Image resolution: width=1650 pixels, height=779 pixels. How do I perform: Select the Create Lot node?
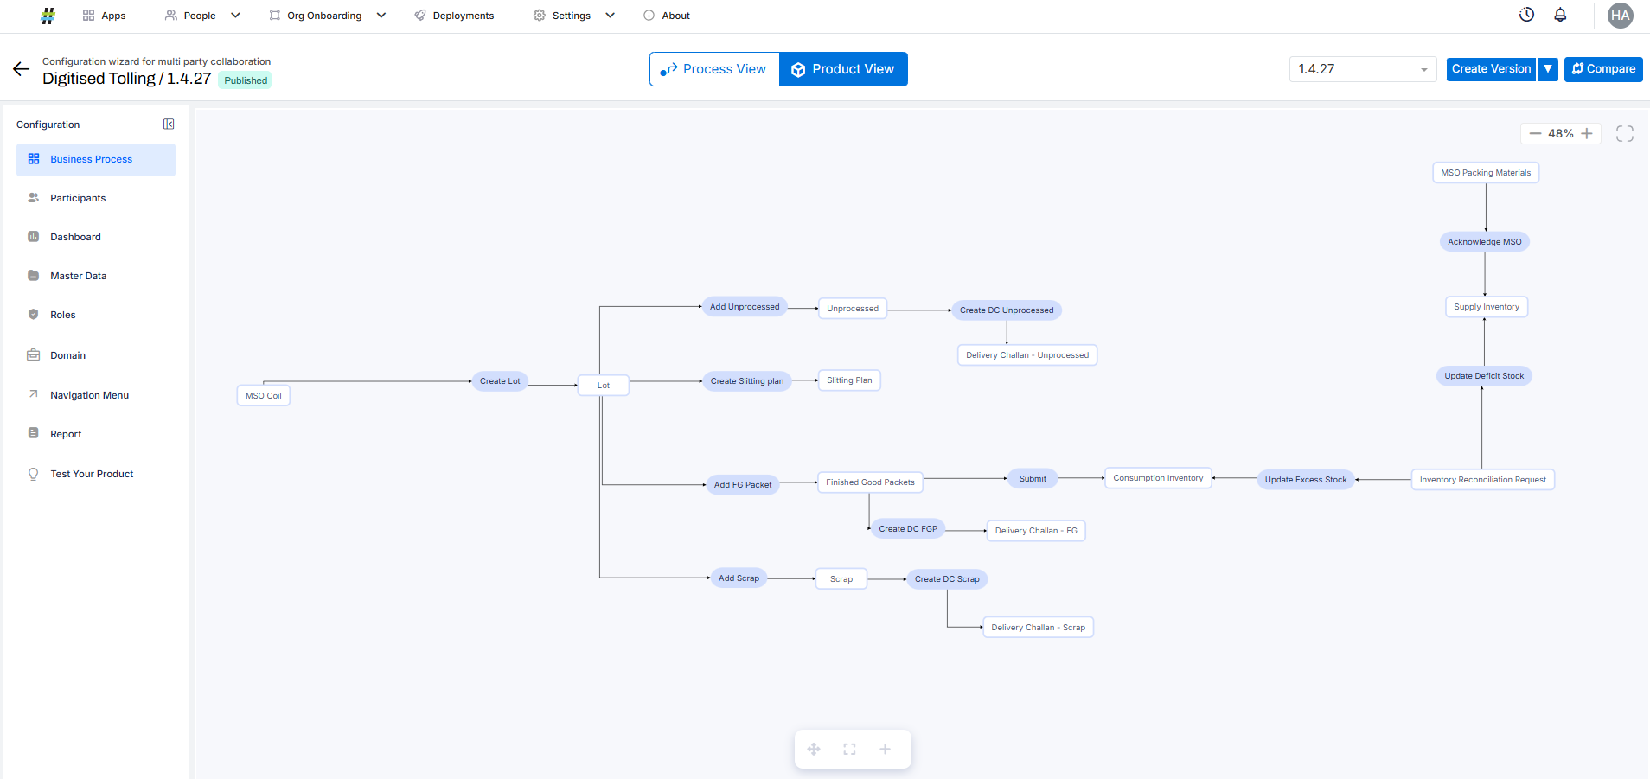(x=500, y=381)
